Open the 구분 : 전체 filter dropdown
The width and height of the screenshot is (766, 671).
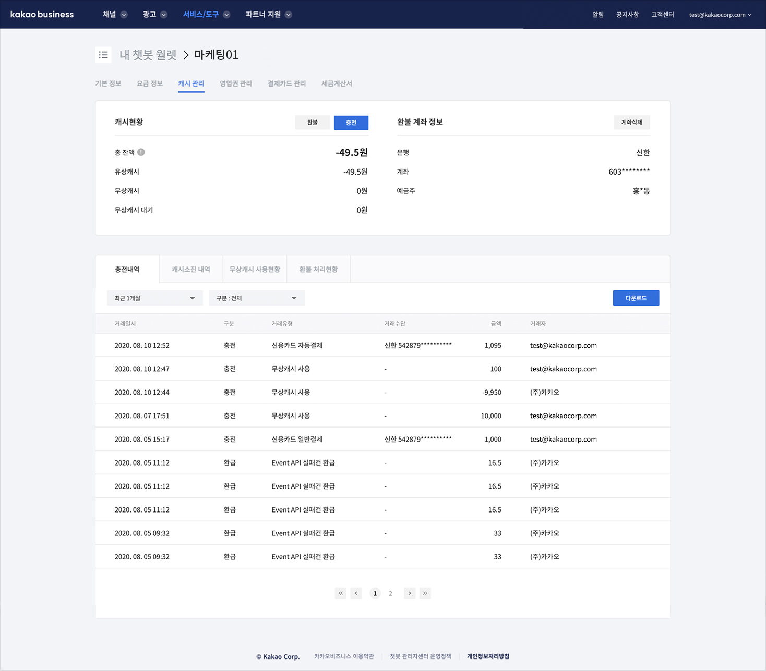point(256,298)
